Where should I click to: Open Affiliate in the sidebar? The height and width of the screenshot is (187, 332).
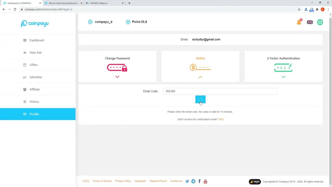[38, 89]
